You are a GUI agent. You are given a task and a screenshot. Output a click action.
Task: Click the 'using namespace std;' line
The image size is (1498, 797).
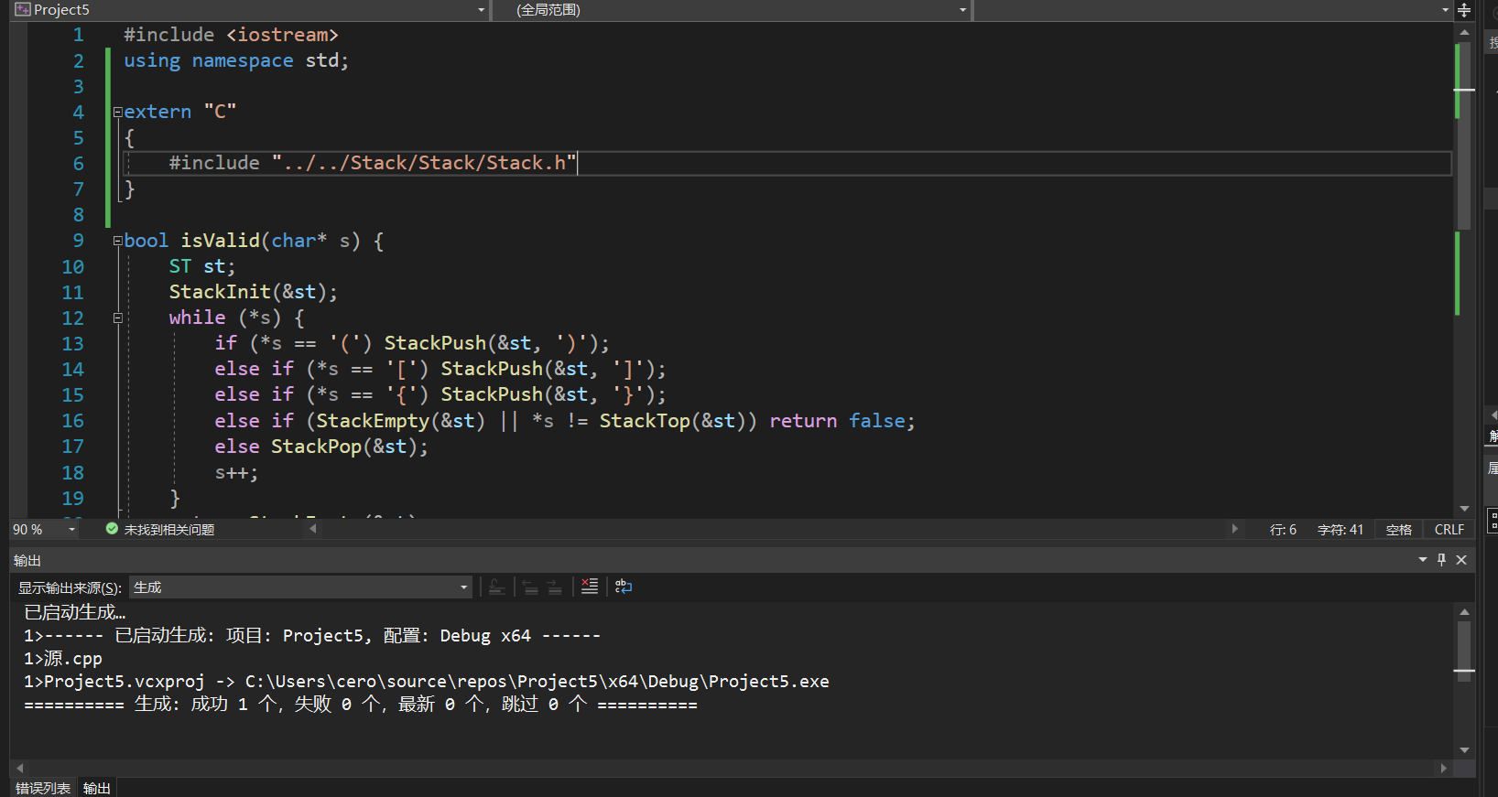(x=236, y=60)
